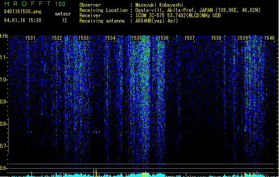279x177 pixels.
Task: Click the 1540 time marker
Action: point(269,38)
